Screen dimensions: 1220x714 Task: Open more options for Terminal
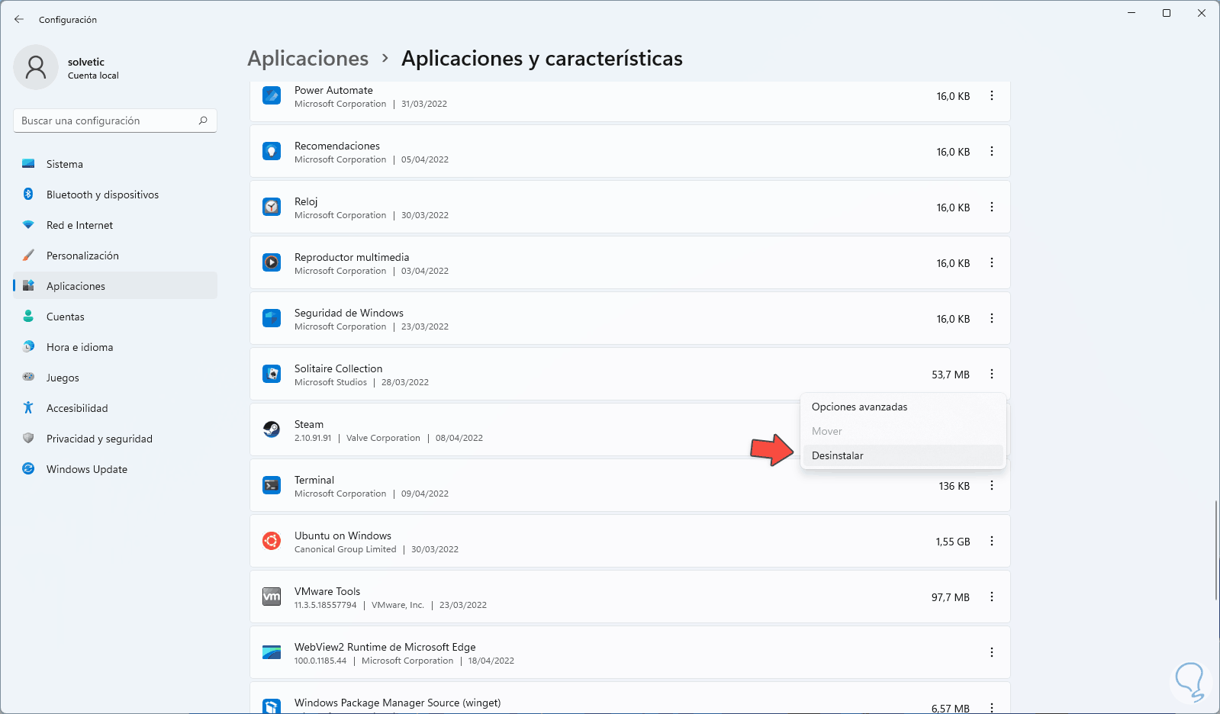[992, 485]
